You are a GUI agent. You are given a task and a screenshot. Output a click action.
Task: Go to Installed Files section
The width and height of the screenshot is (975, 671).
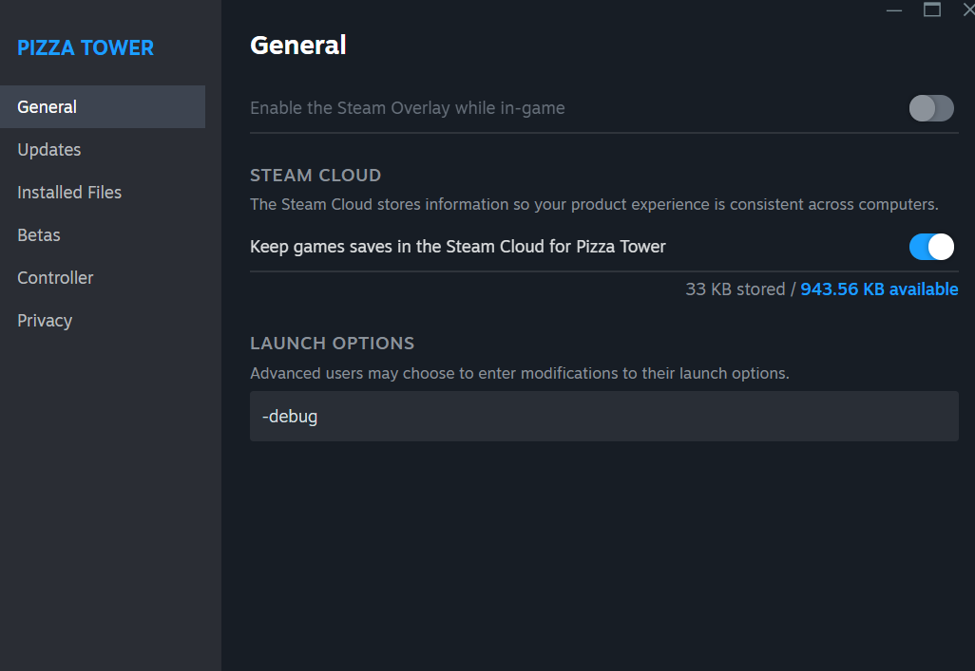pyautogui.click(x=69, y=192)
